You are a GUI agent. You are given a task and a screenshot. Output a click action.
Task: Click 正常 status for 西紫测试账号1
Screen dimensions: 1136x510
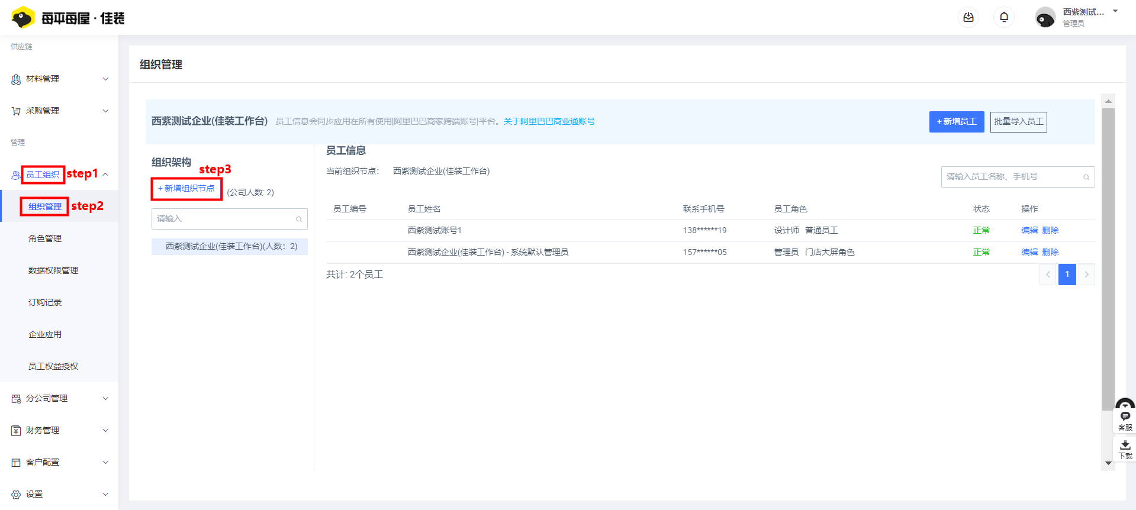click(981, 231)
